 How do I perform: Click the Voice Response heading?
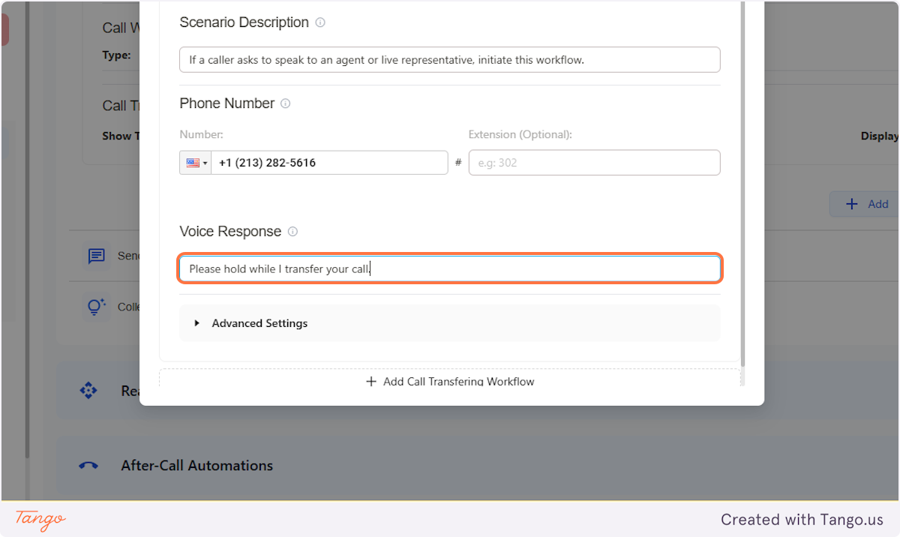230,232
